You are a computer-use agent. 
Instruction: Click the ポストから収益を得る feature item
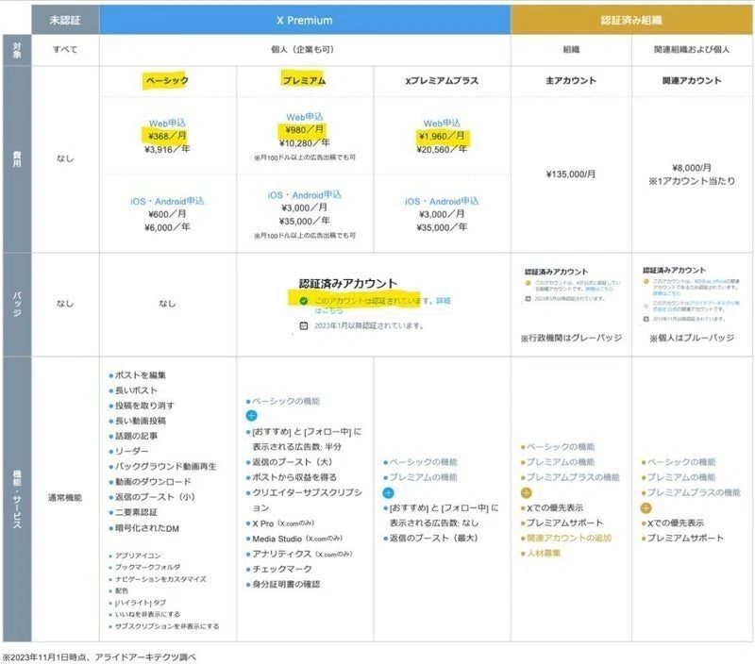click(x=294, y=477)
